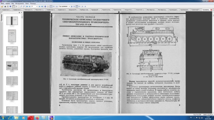Toggle the highlighted drag mode tool
The height and width of the screenshot is (120, 214).
[x=13, y=6]
